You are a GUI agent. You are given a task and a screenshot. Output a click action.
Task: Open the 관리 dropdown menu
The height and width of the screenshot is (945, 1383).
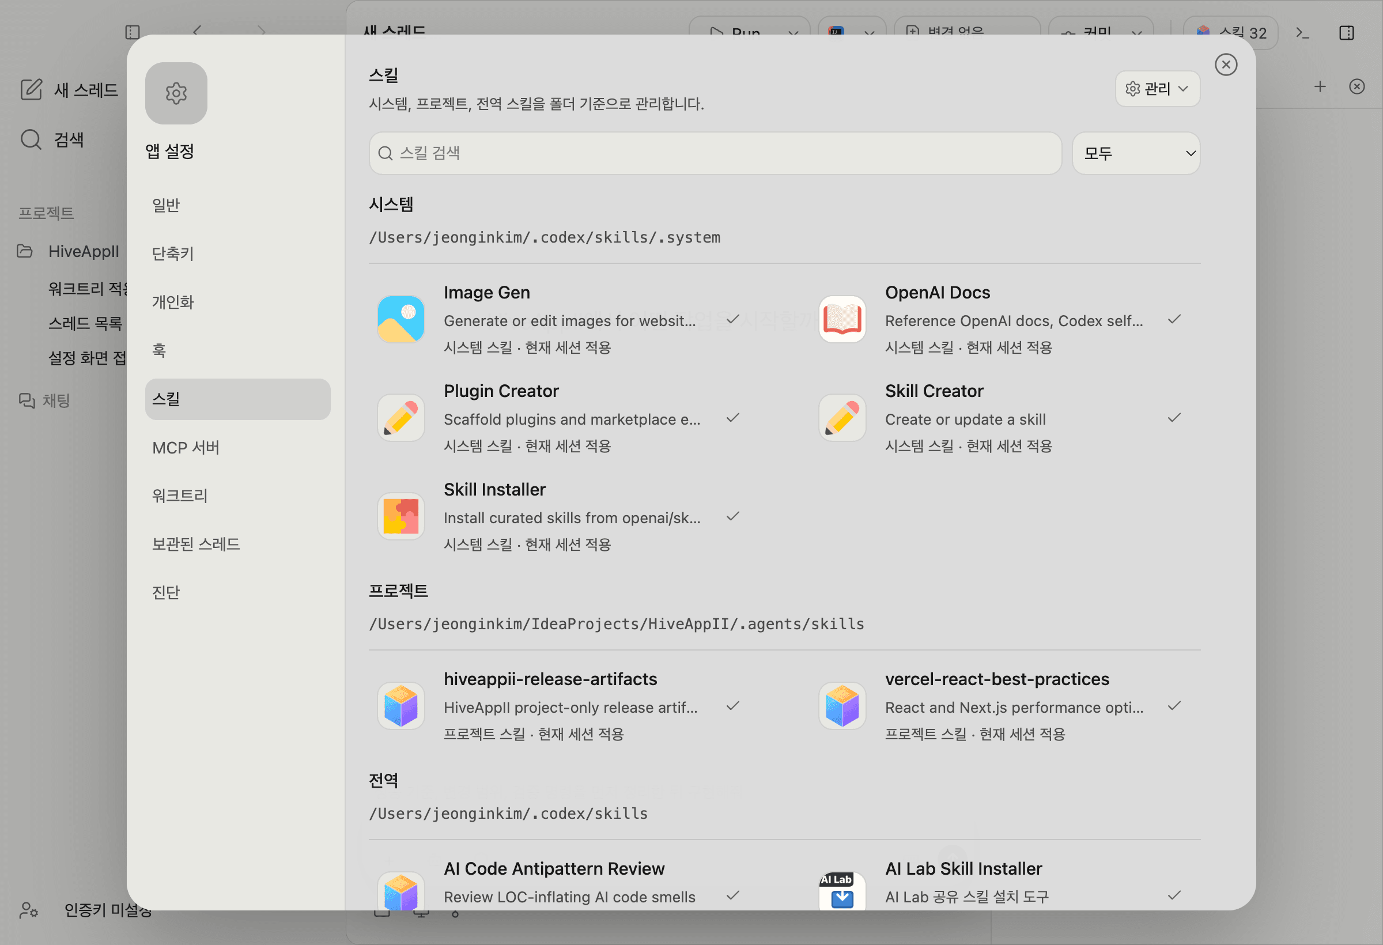click(x=1158, y=89)
